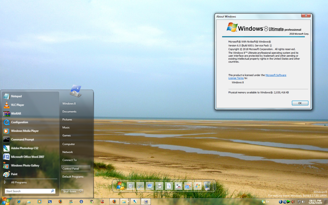Open Control Panel from Start menu
This screenshot has width=328, height=205.
click(x=76, y=168)
